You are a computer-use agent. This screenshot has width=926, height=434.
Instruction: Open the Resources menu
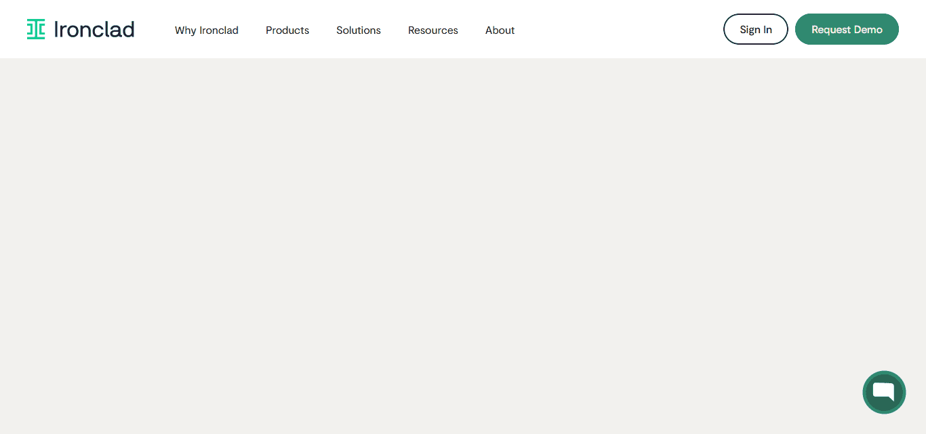[433, 30]
